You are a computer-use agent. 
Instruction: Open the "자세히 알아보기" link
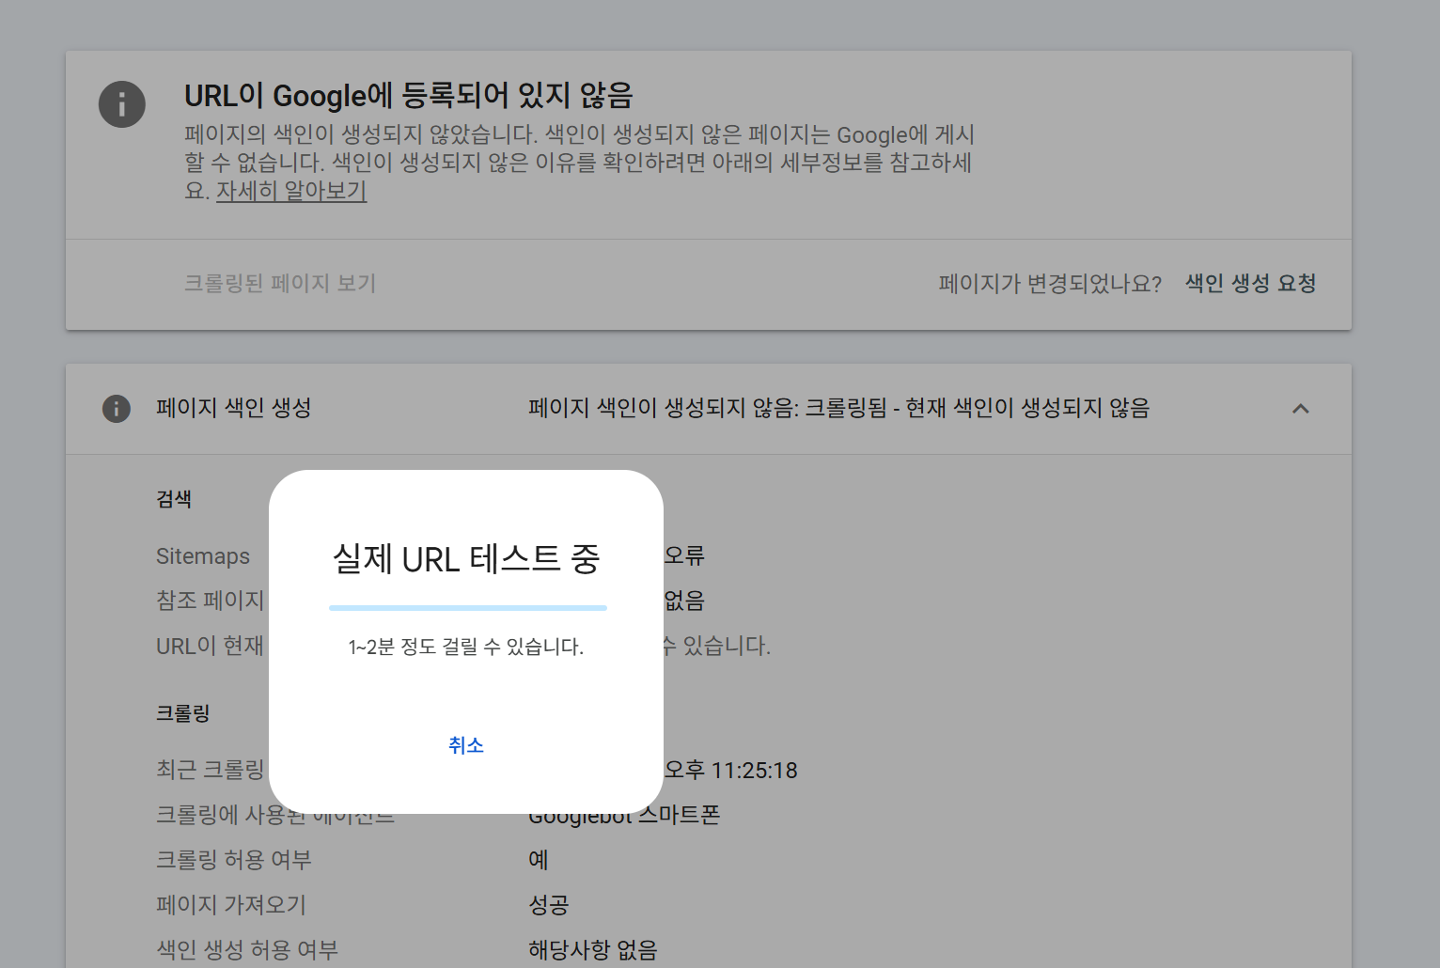291,191
